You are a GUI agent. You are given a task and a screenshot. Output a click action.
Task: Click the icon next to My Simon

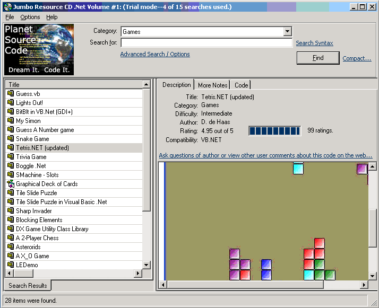coord(11,120)
